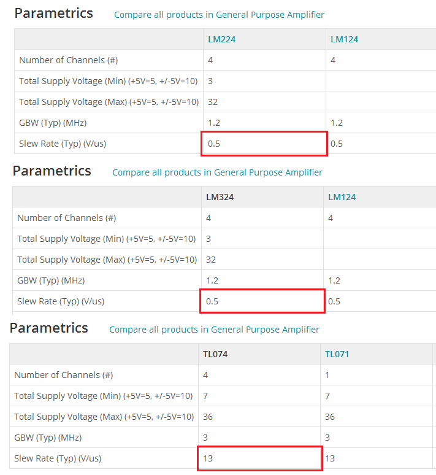Select LM224 min supply voltage 3
The width and height of the screenshot is (436, 475).
tap(210, 81)
